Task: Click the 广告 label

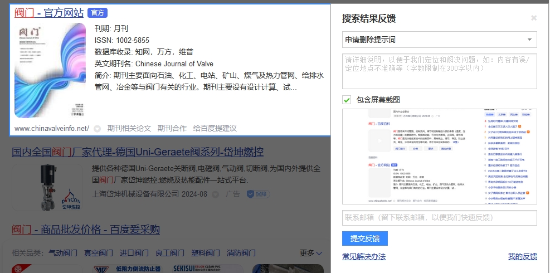Action: 232,194
